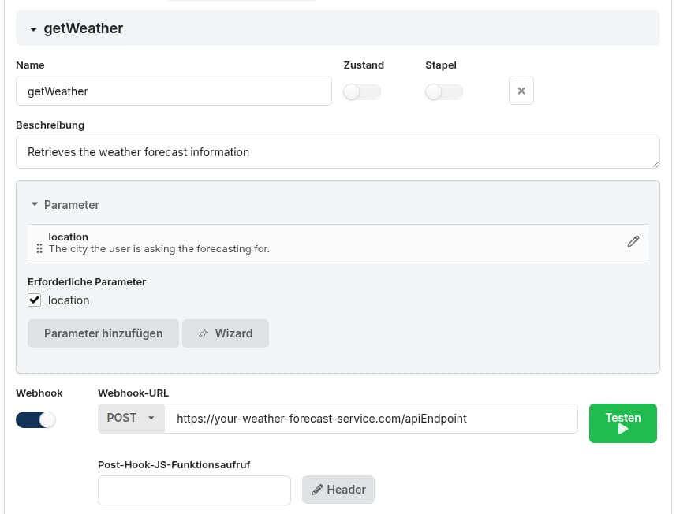This screenshot has width=676, height=514.
Task: Select the Post-Hook-JS-Funktionsaufruf input
Action: point(194,490)
